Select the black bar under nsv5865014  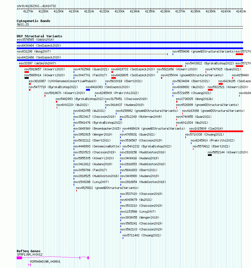[x=27, y=78]
